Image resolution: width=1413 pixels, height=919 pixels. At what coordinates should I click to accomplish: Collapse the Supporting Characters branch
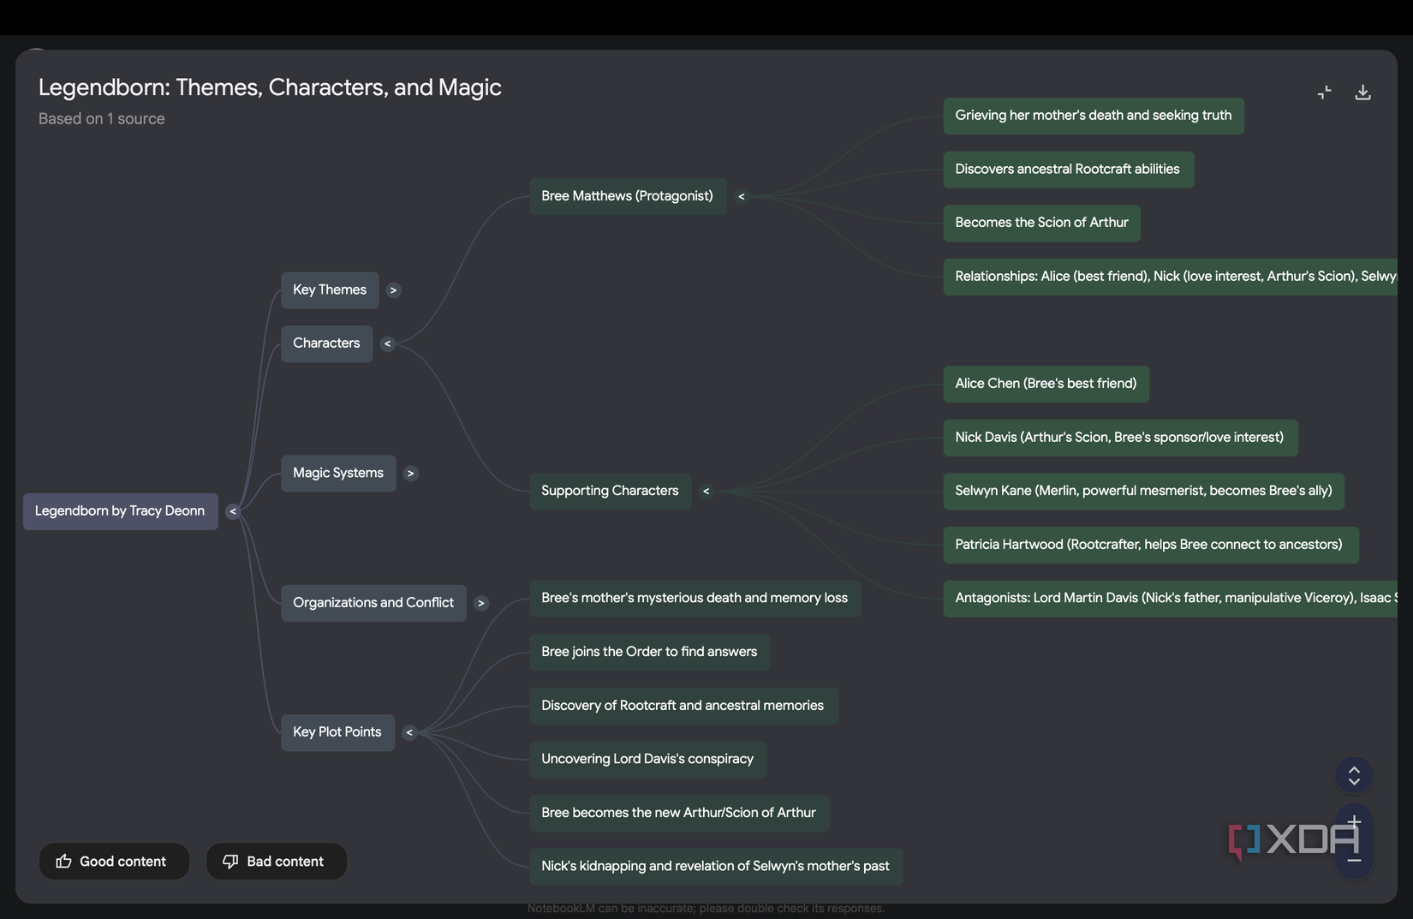706,492
